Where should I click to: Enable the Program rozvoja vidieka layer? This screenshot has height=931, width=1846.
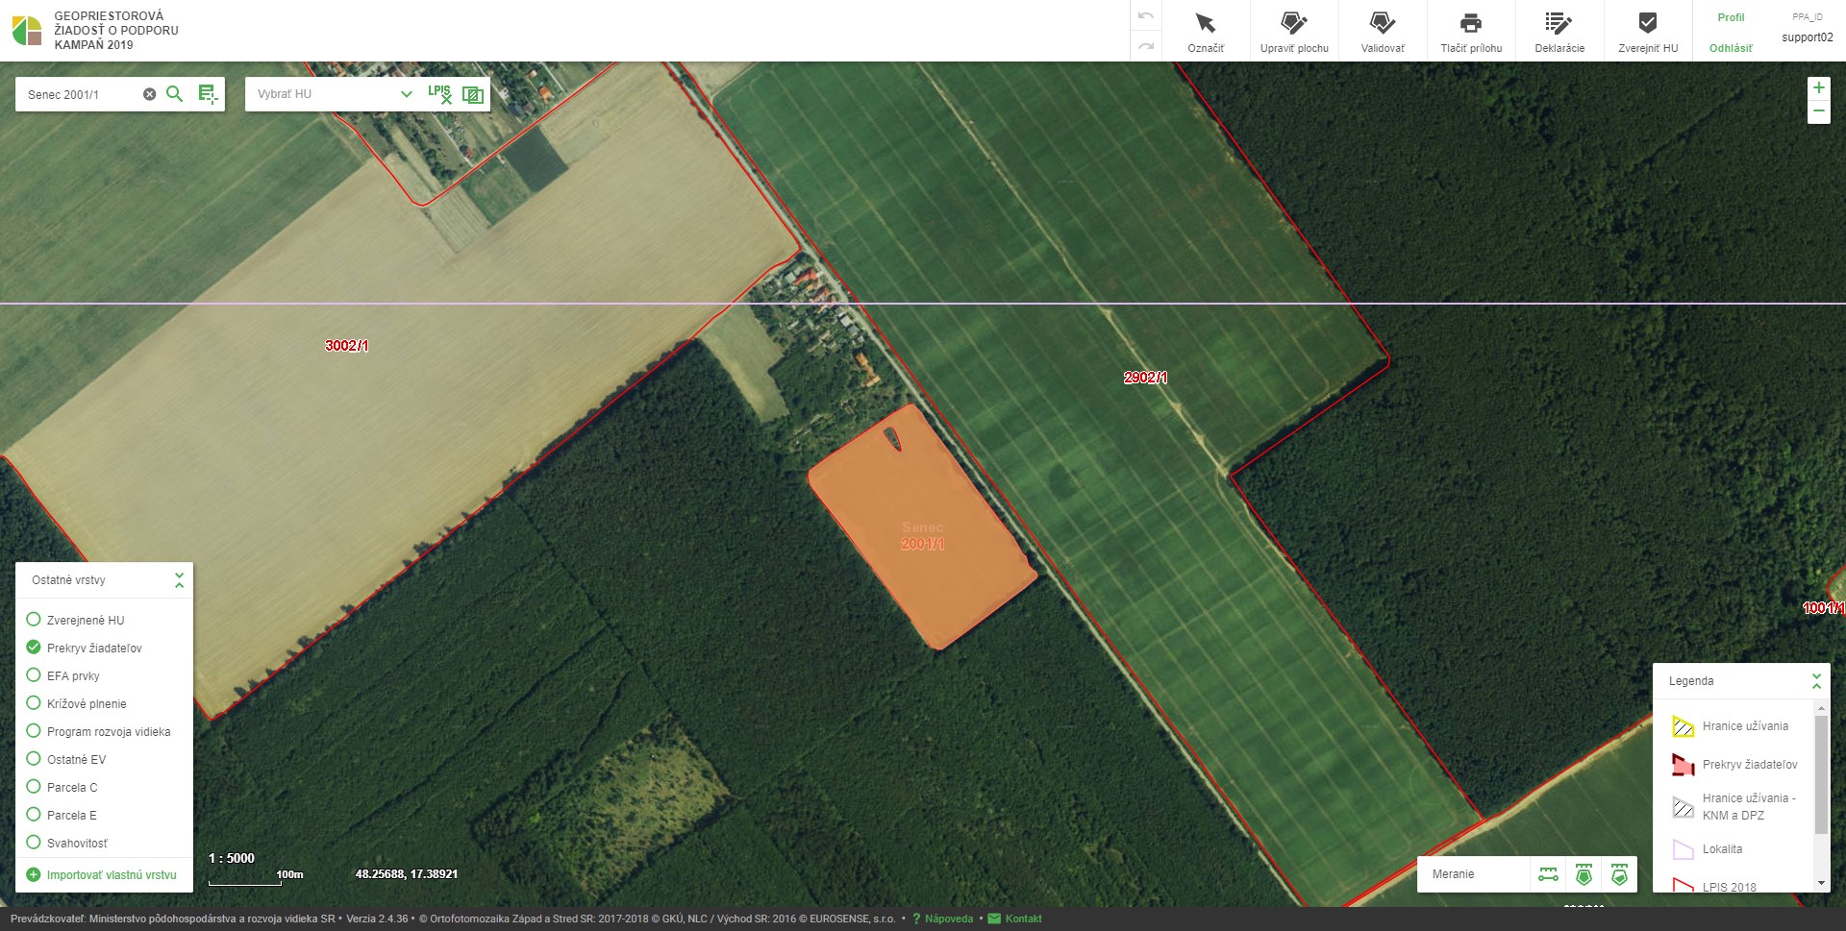coord(34,731)
